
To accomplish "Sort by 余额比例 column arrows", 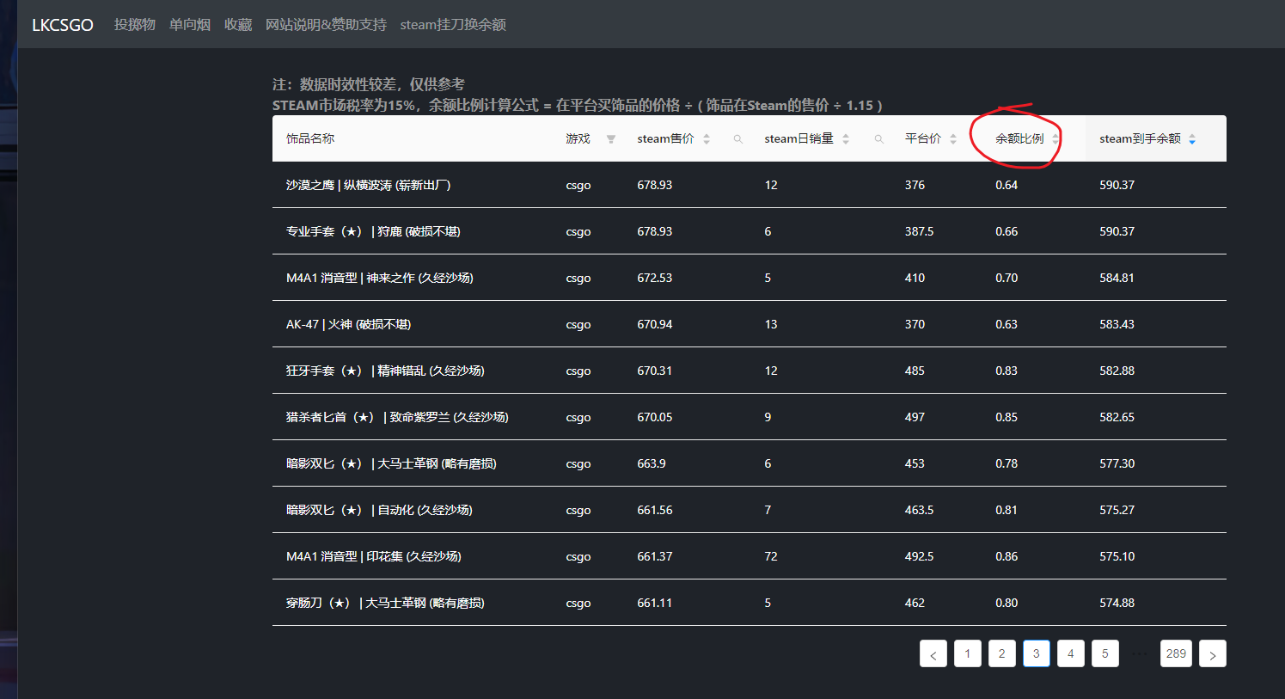I will tap(1056, 139).
